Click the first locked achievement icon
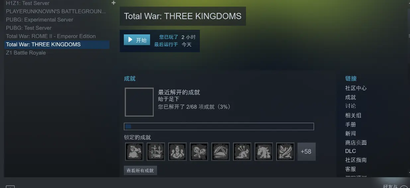 tap(134, 152)
